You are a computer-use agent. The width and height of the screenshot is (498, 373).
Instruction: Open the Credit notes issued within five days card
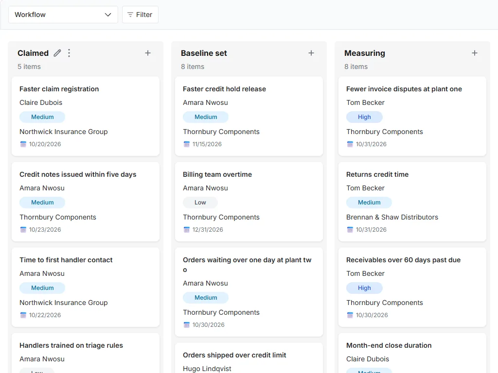coord(86,202)
